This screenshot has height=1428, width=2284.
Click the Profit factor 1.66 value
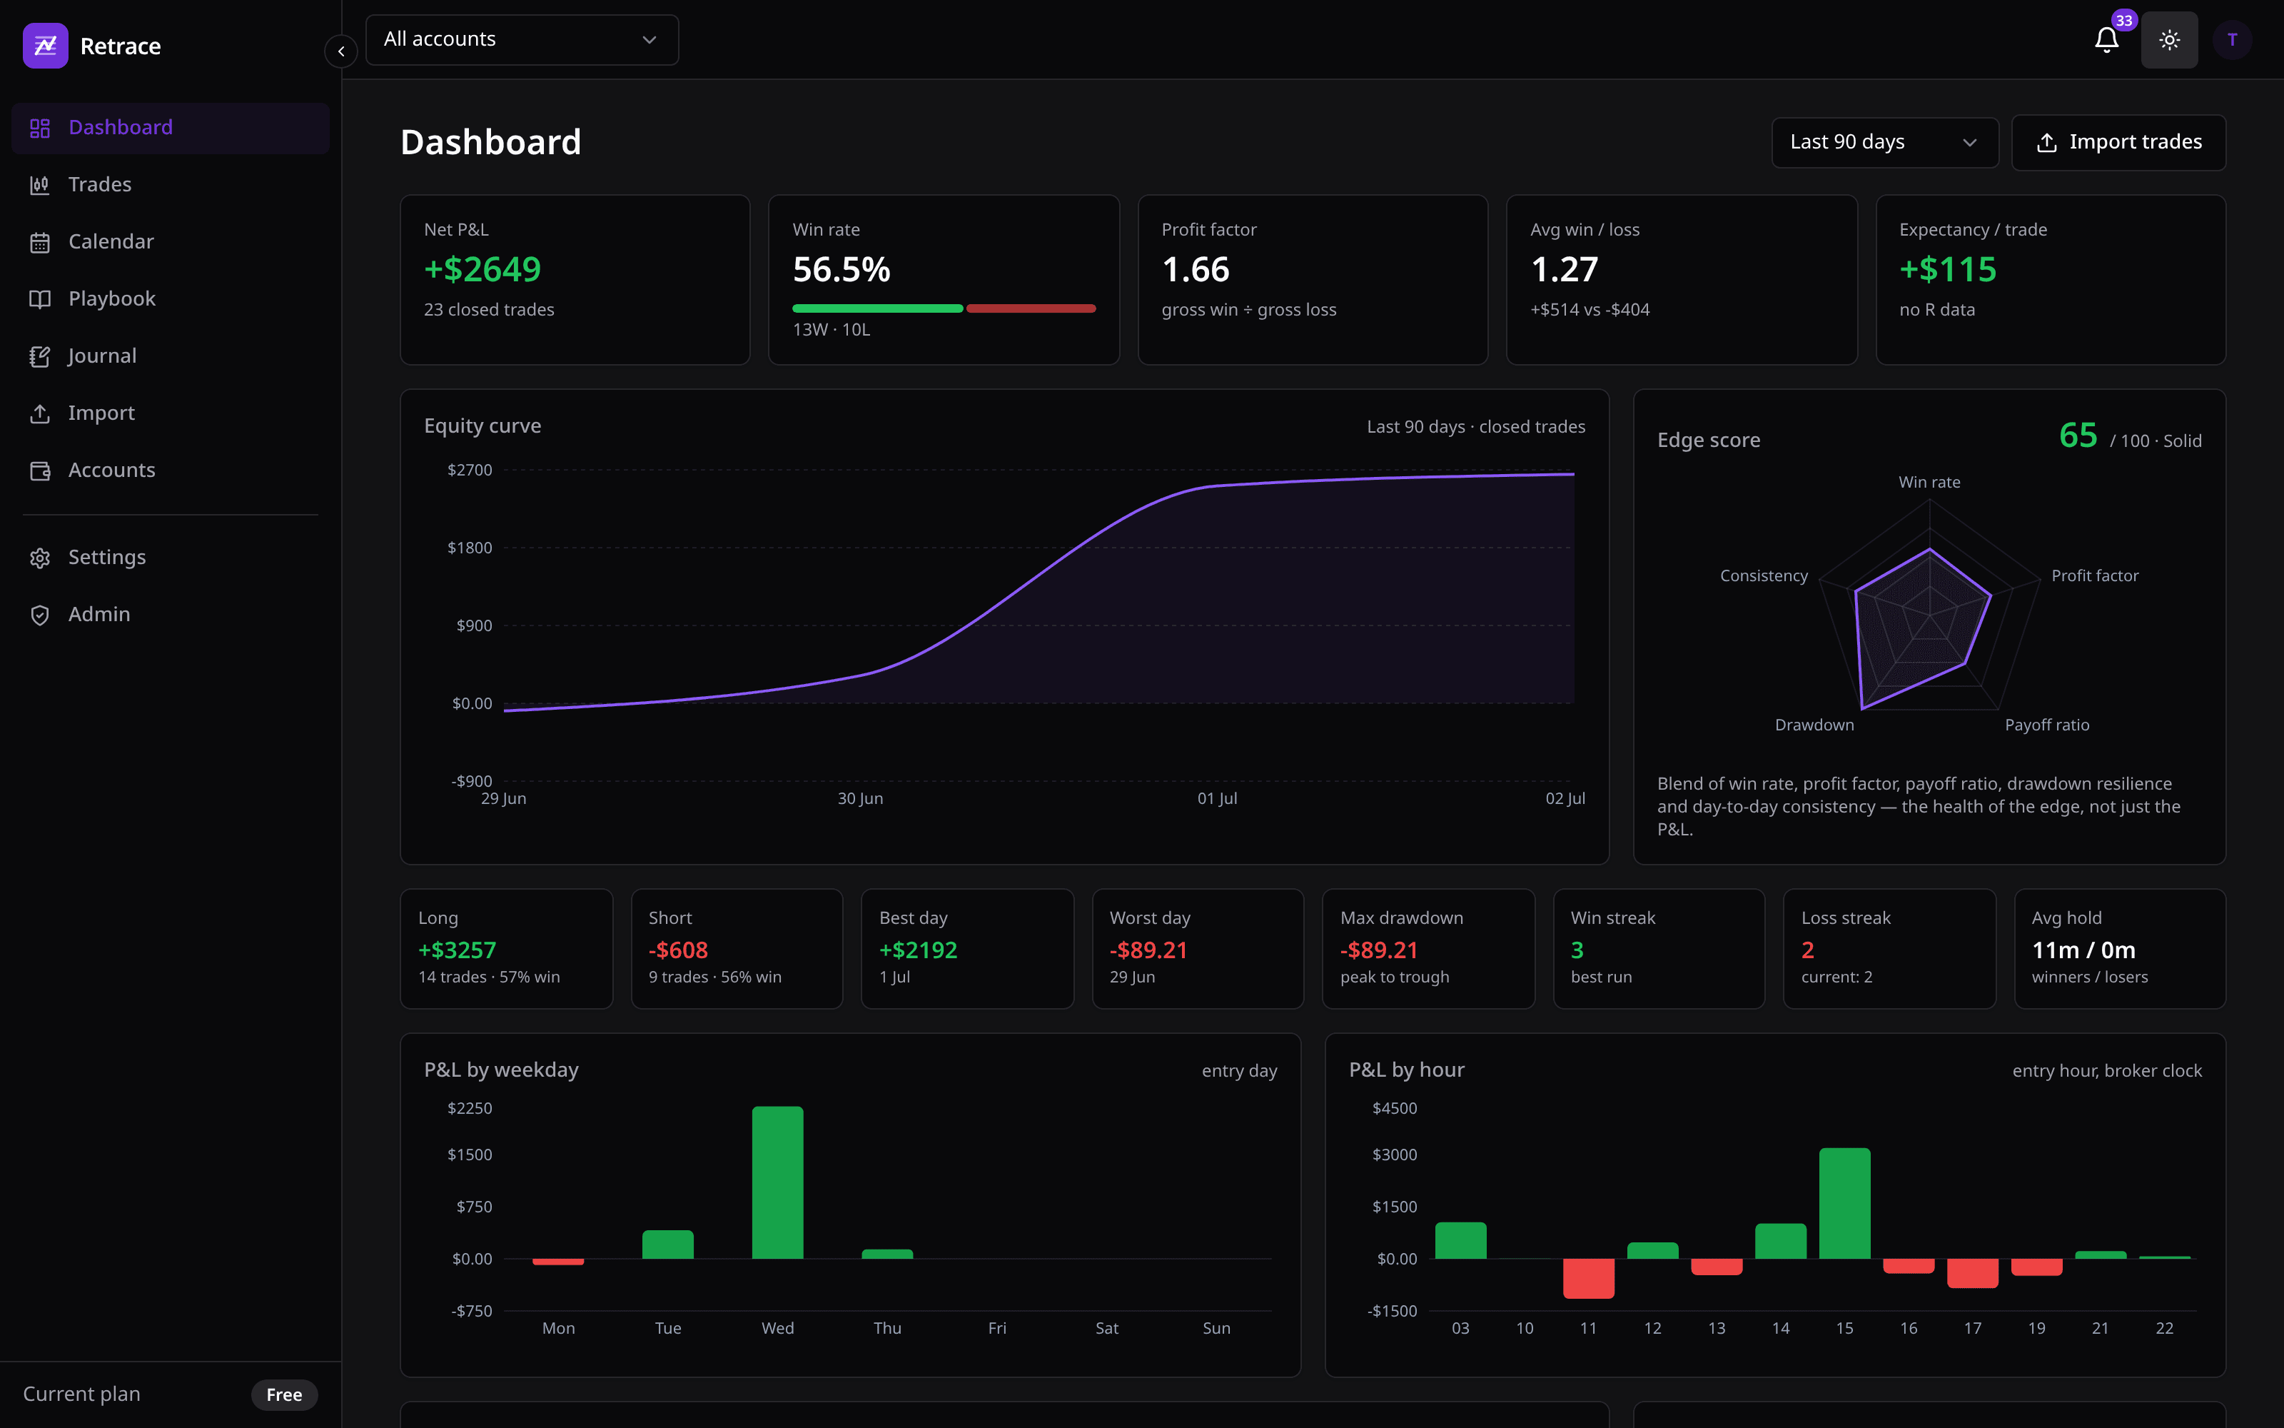[x=1196, y=270]
